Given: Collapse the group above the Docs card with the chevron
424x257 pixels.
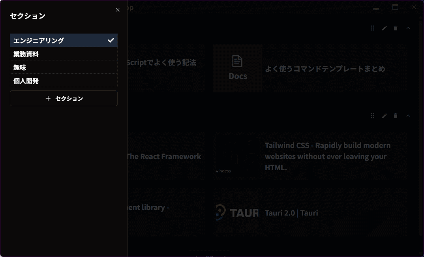Looking at the screenshot, I should pyautogui.click(x=408, y=28).
